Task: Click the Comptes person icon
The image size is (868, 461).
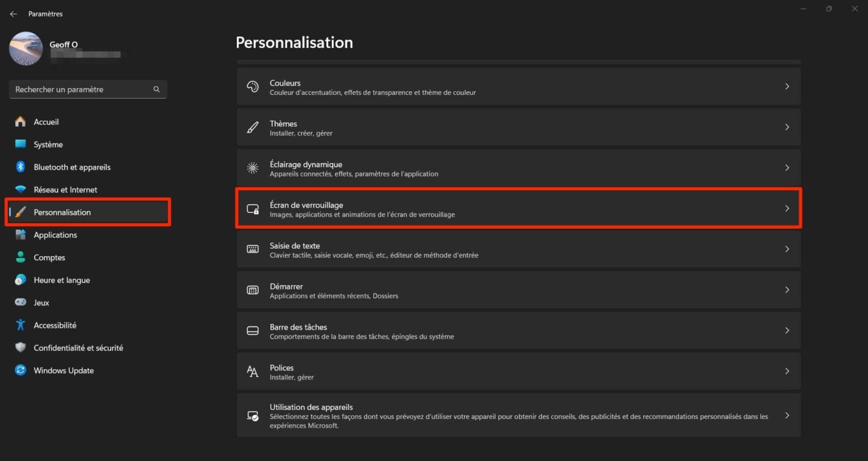Action: click(x=20, y=258)
